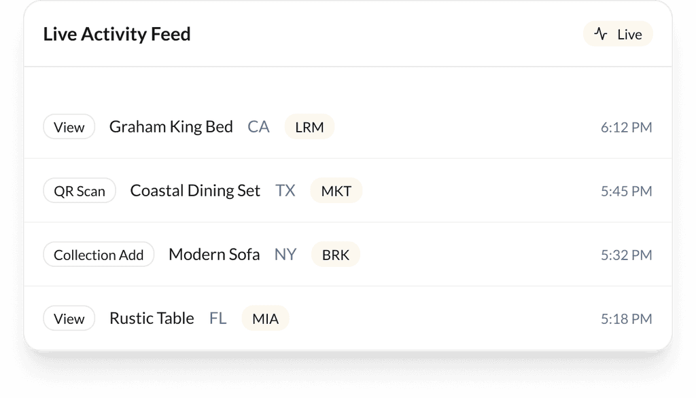696x398 pixels.
Task: Select the QR Scan tag
Action: tap(80, 191)
